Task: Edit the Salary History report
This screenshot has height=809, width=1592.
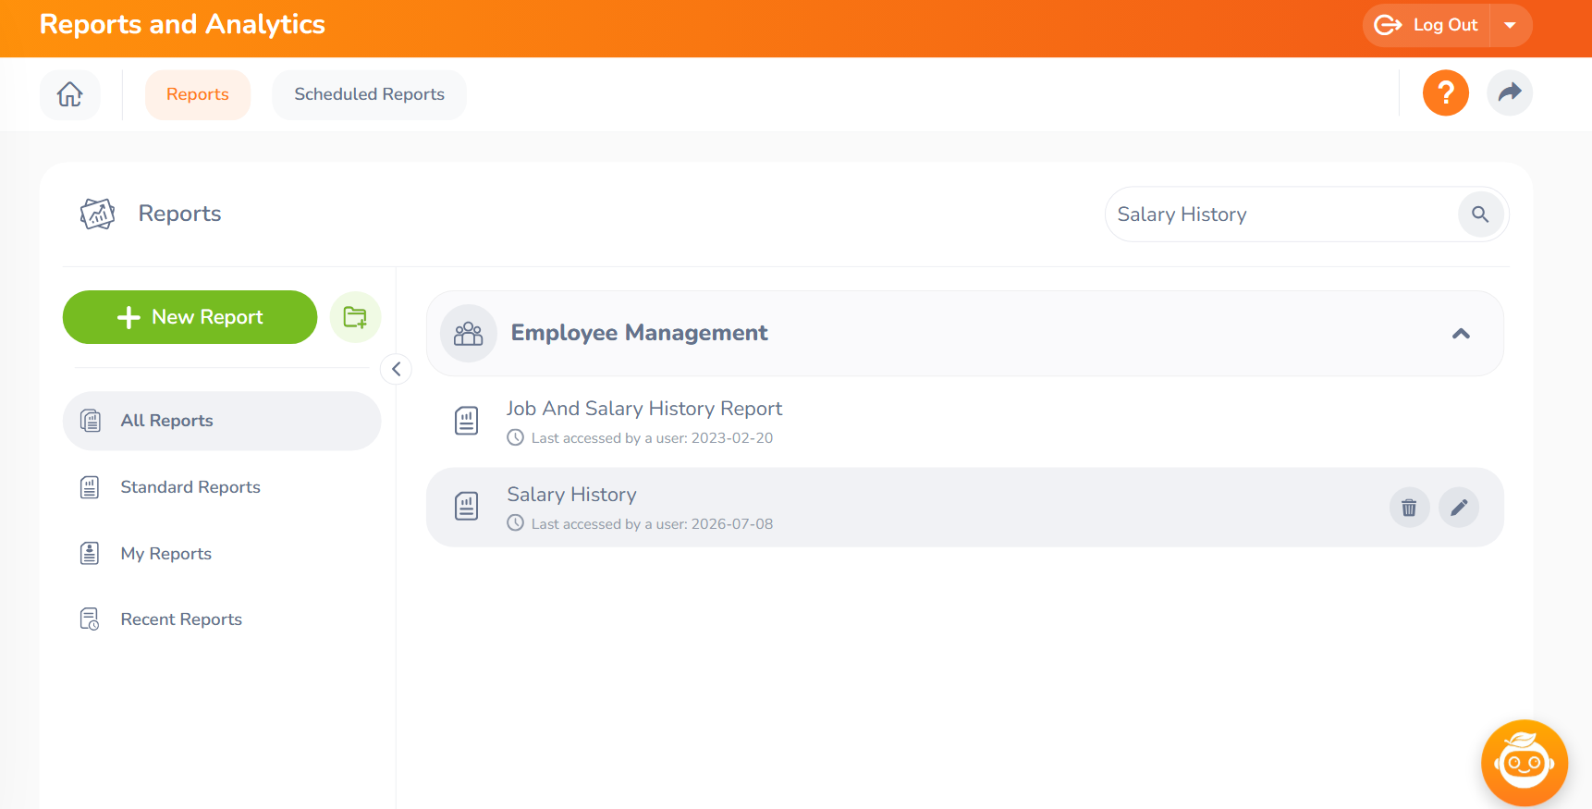Action: 1459,508
